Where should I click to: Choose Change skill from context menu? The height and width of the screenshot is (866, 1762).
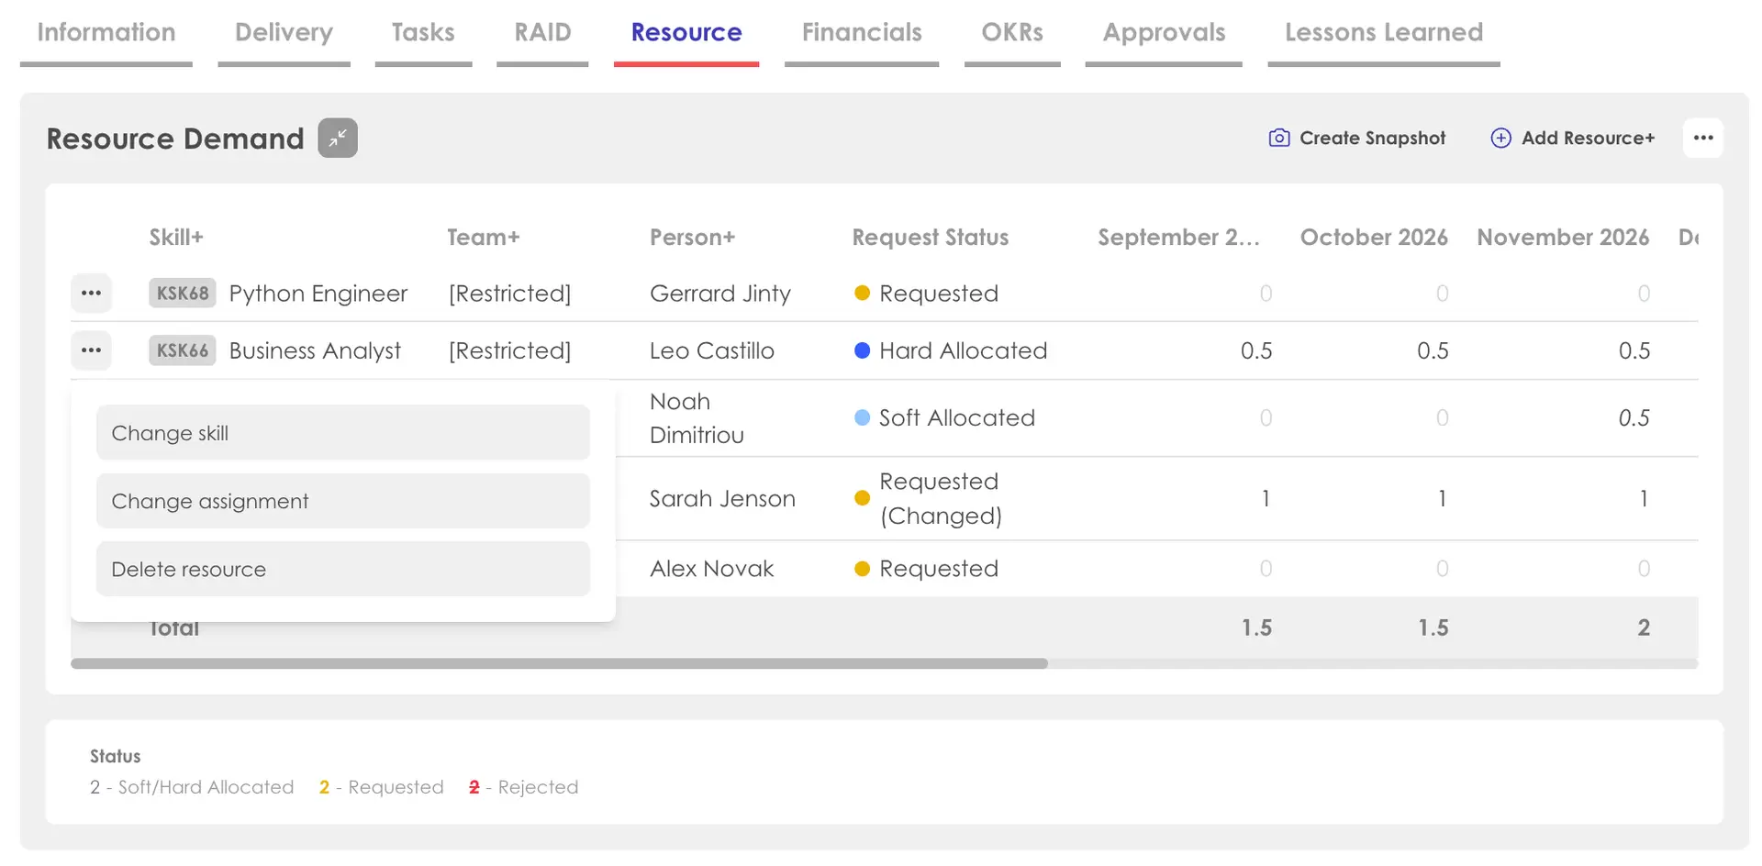point(343,433)
